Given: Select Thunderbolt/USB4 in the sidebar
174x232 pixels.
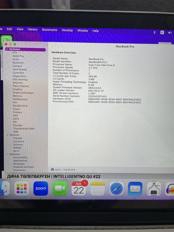Looking at the screenshot, I should 24,129.
